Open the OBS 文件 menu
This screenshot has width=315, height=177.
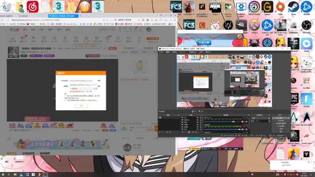pyautogui.click(x=161, y=52)
